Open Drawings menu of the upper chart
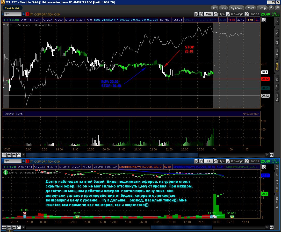Viewport: 281px width, 232px height. [x=235, y=14]
